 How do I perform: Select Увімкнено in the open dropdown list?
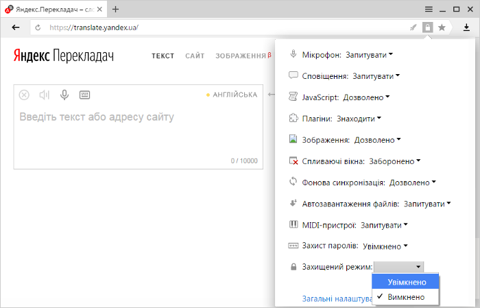pos(406,282)
